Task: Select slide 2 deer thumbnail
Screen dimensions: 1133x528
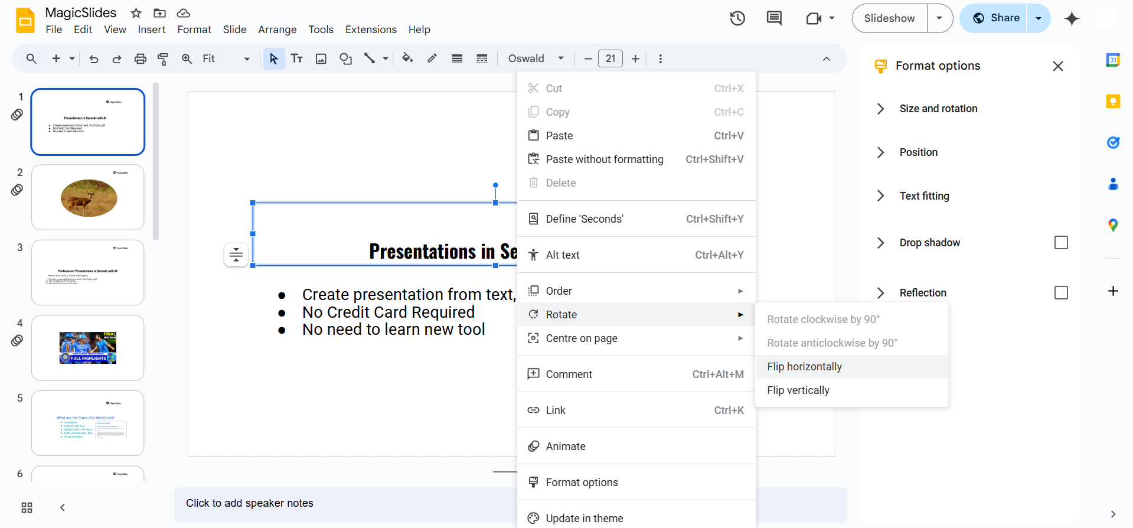Action: [88, 197]
